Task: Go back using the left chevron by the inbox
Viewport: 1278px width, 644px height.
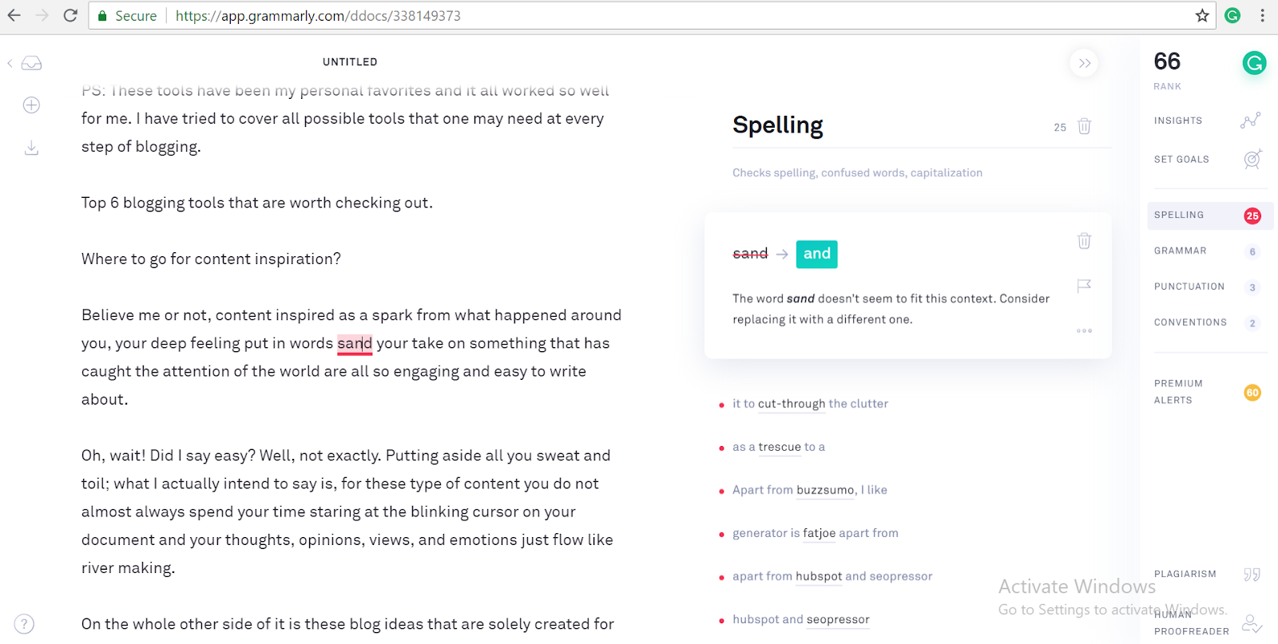Action: (x=10, y=63)
